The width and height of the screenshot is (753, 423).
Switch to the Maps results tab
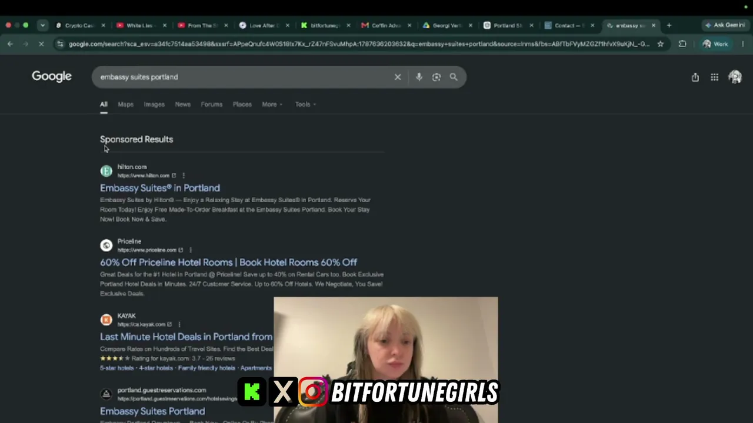pyautogui.click(x=126, y=105)
